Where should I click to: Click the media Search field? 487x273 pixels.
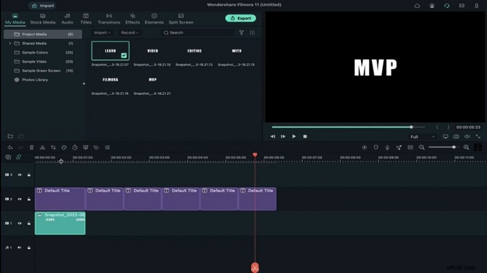pyautogui.click(x=197, y=33)
